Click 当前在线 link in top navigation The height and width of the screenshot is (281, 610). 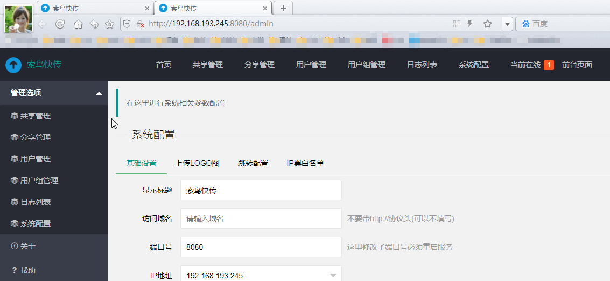click(525, 65)
